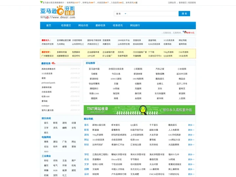Open testhelper entry in 最新收录
Viewport: 236px width, 177px height.
46,106
